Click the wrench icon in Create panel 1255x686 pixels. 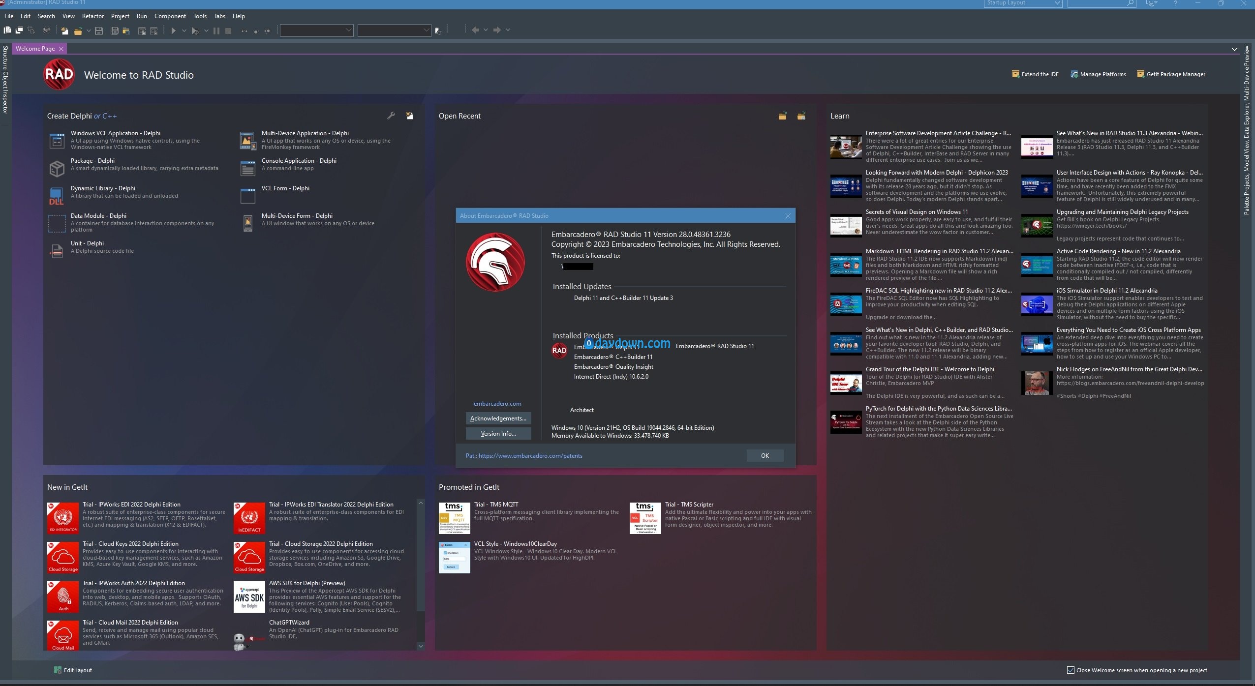point(391,116)
